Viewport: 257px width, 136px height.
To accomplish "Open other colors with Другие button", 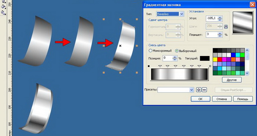I will click(232, 80).
